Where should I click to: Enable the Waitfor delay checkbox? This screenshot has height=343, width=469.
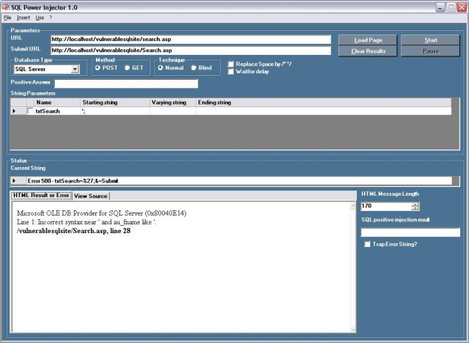click(231, 72)
